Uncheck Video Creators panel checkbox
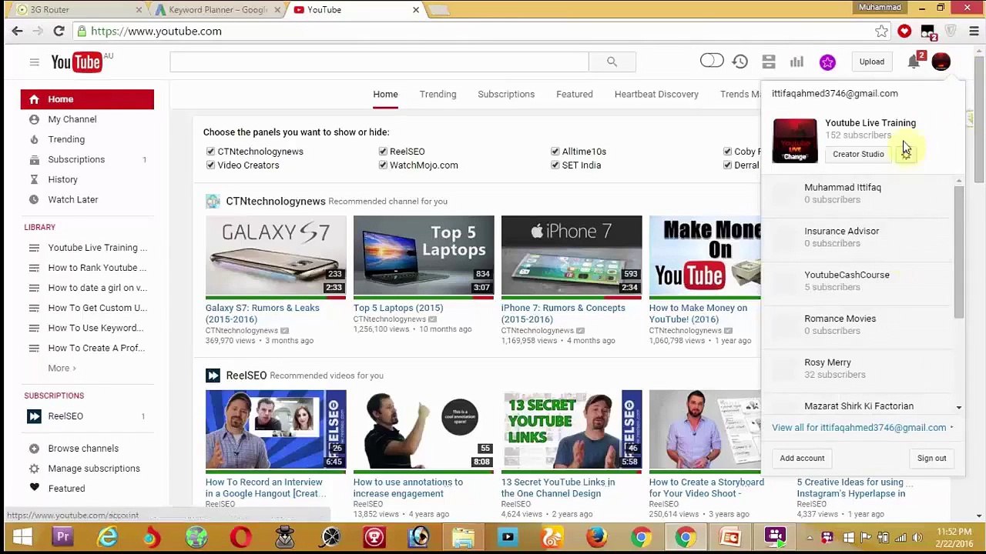This screenshot has width=986, height=554. [210, 165]
